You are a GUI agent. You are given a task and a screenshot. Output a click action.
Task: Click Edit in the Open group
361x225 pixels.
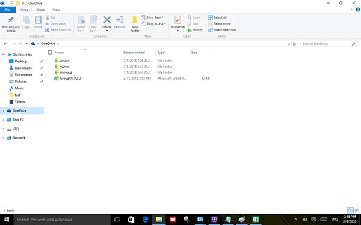tap(193, 23)
